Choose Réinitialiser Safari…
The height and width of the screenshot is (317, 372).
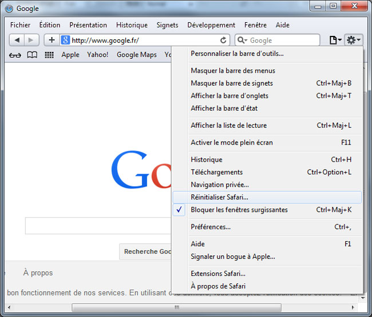267,197
